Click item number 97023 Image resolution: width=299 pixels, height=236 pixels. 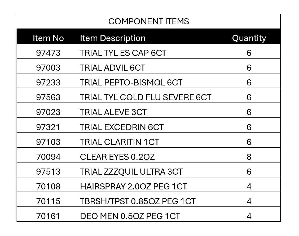click(48, 112)
